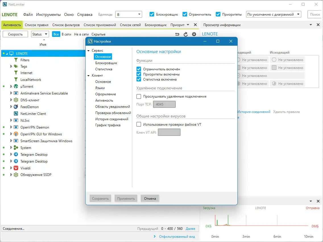Click the Далее link
323x242 pixels.
pos(190,229)
